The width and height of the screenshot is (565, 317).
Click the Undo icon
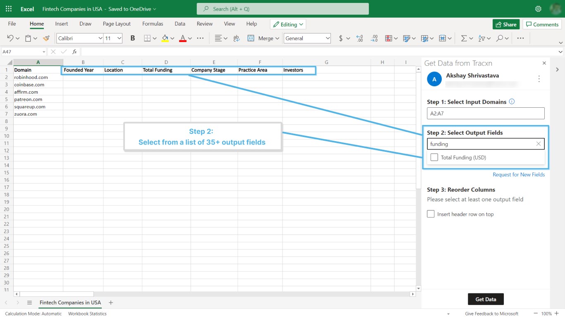(x=10, y=38)
